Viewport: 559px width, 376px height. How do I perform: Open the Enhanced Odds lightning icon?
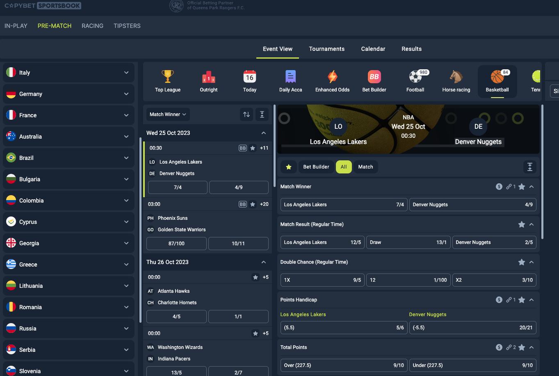pos(332,77)
